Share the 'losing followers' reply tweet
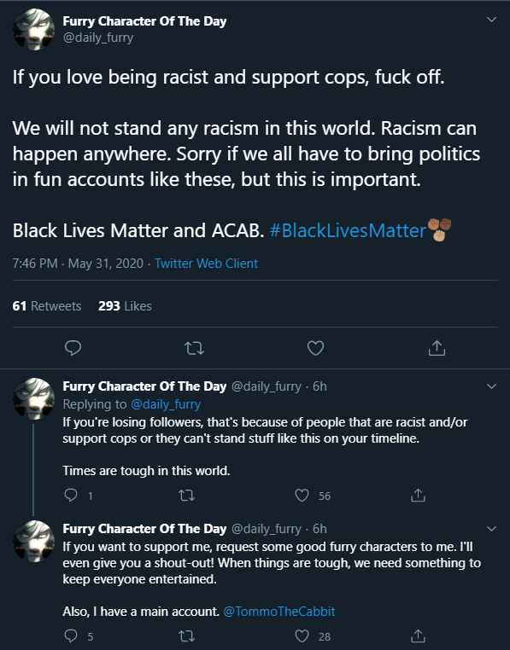Viewport: 510px width, 650px height. (418, 495)
